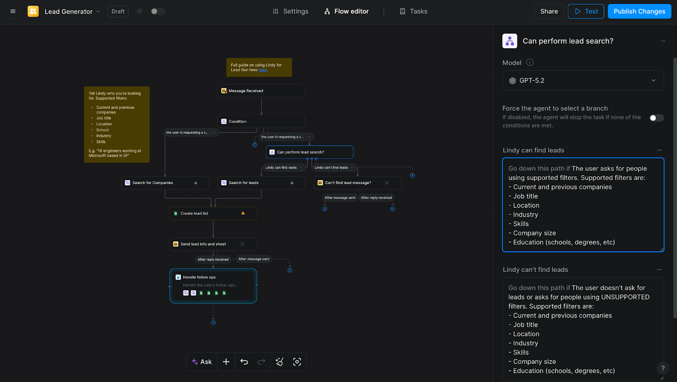
Task: Open the panel's three-dot more options menu
Action: tap(663, 41)
